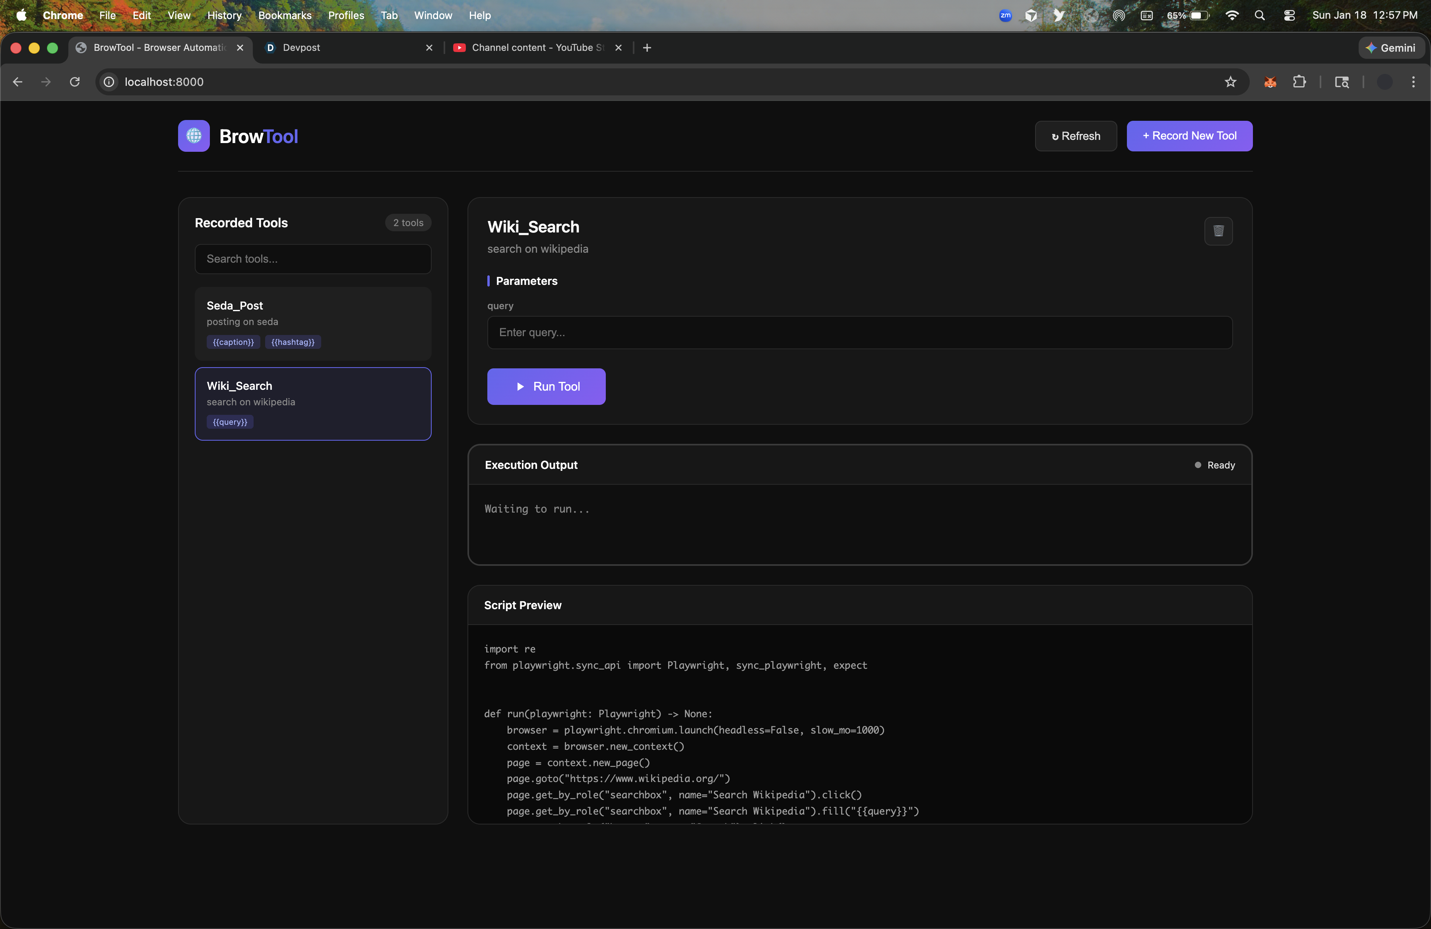Viewport: 1431px width, 929px height.
Task: Open the Chrome extensions puzzle icon
Action: point(1299,82)
